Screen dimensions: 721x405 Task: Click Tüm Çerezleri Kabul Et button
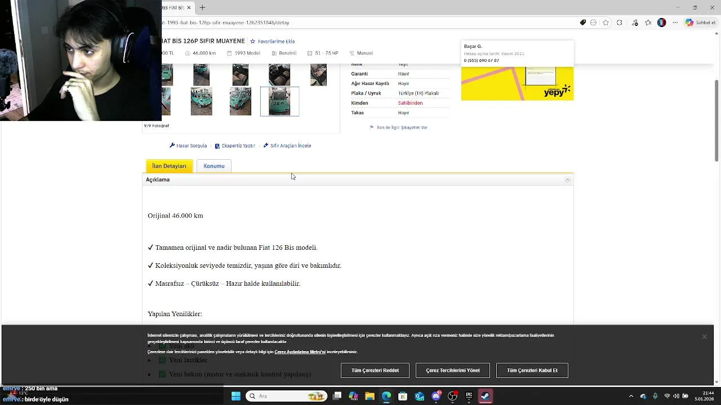pos(532,370)
